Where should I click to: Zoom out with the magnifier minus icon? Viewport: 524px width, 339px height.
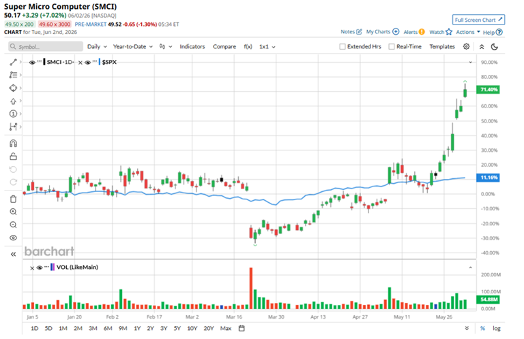coord(13,225)
